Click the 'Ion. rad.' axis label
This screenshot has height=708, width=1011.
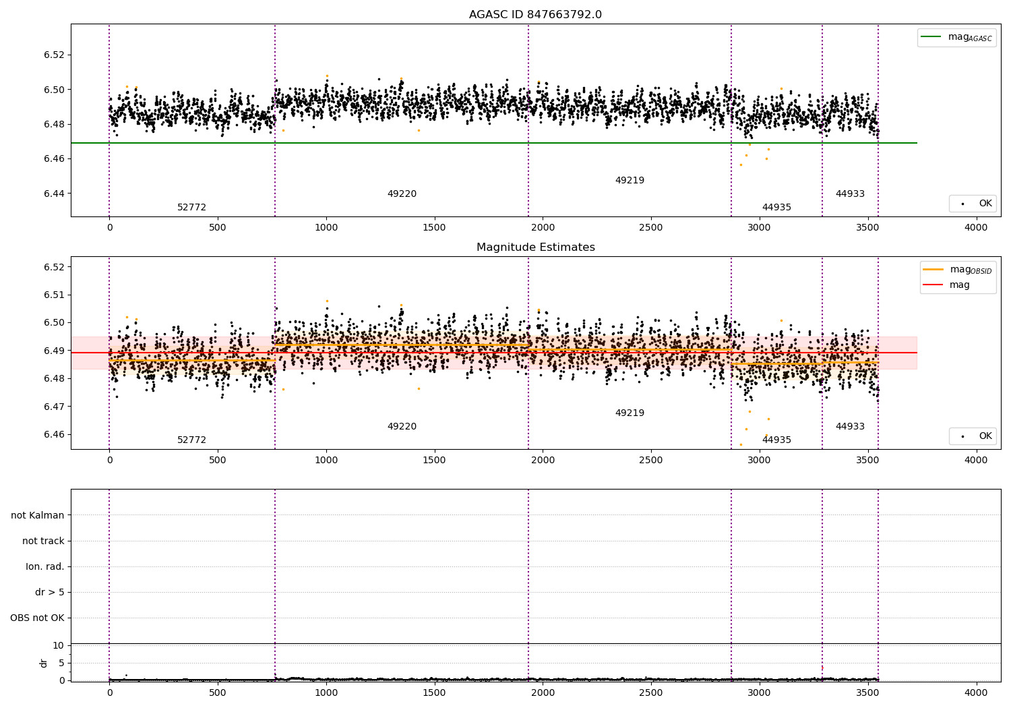pos(45,566)
